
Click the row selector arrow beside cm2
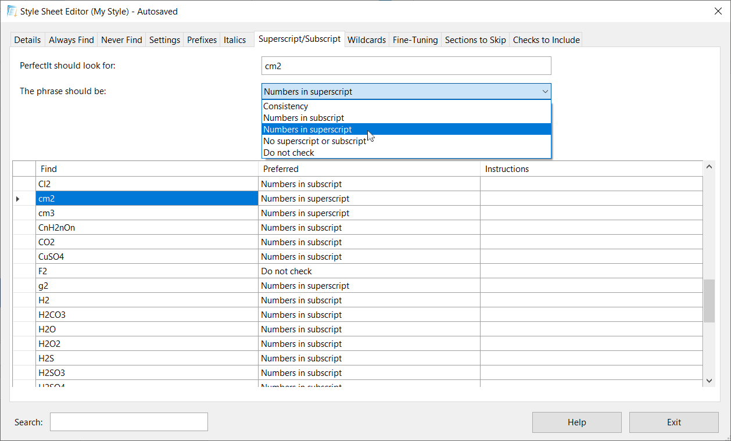tap(18, 199)
